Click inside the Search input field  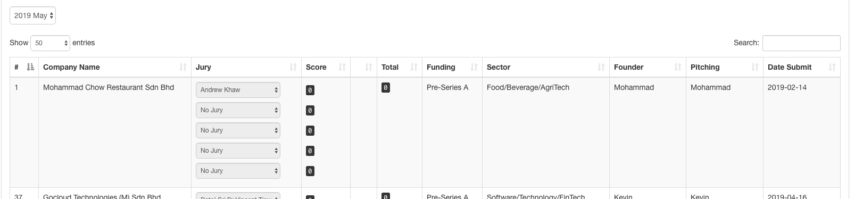point(801,43)
